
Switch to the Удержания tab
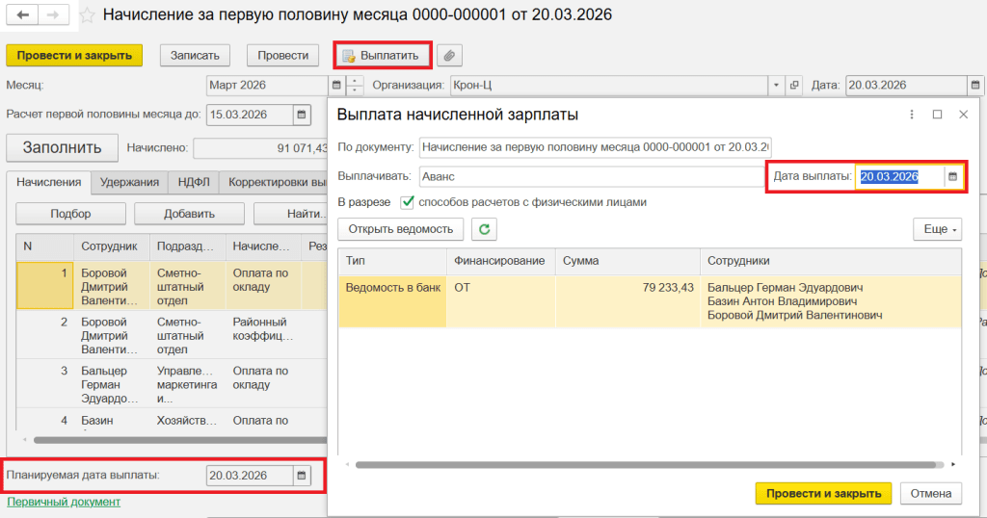[x=129, y=182]
